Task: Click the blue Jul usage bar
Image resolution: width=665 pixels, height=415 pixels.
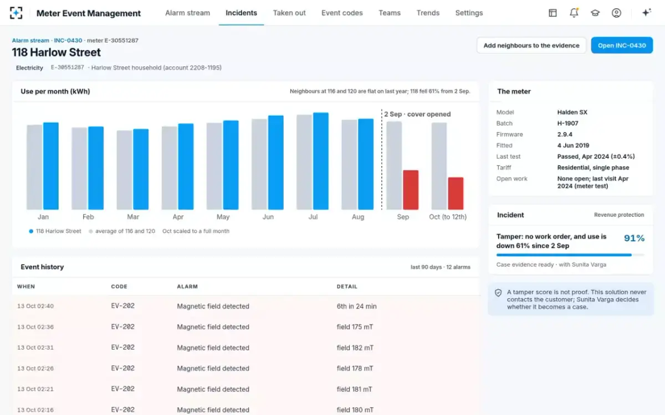Action: [x=320, y=161]
